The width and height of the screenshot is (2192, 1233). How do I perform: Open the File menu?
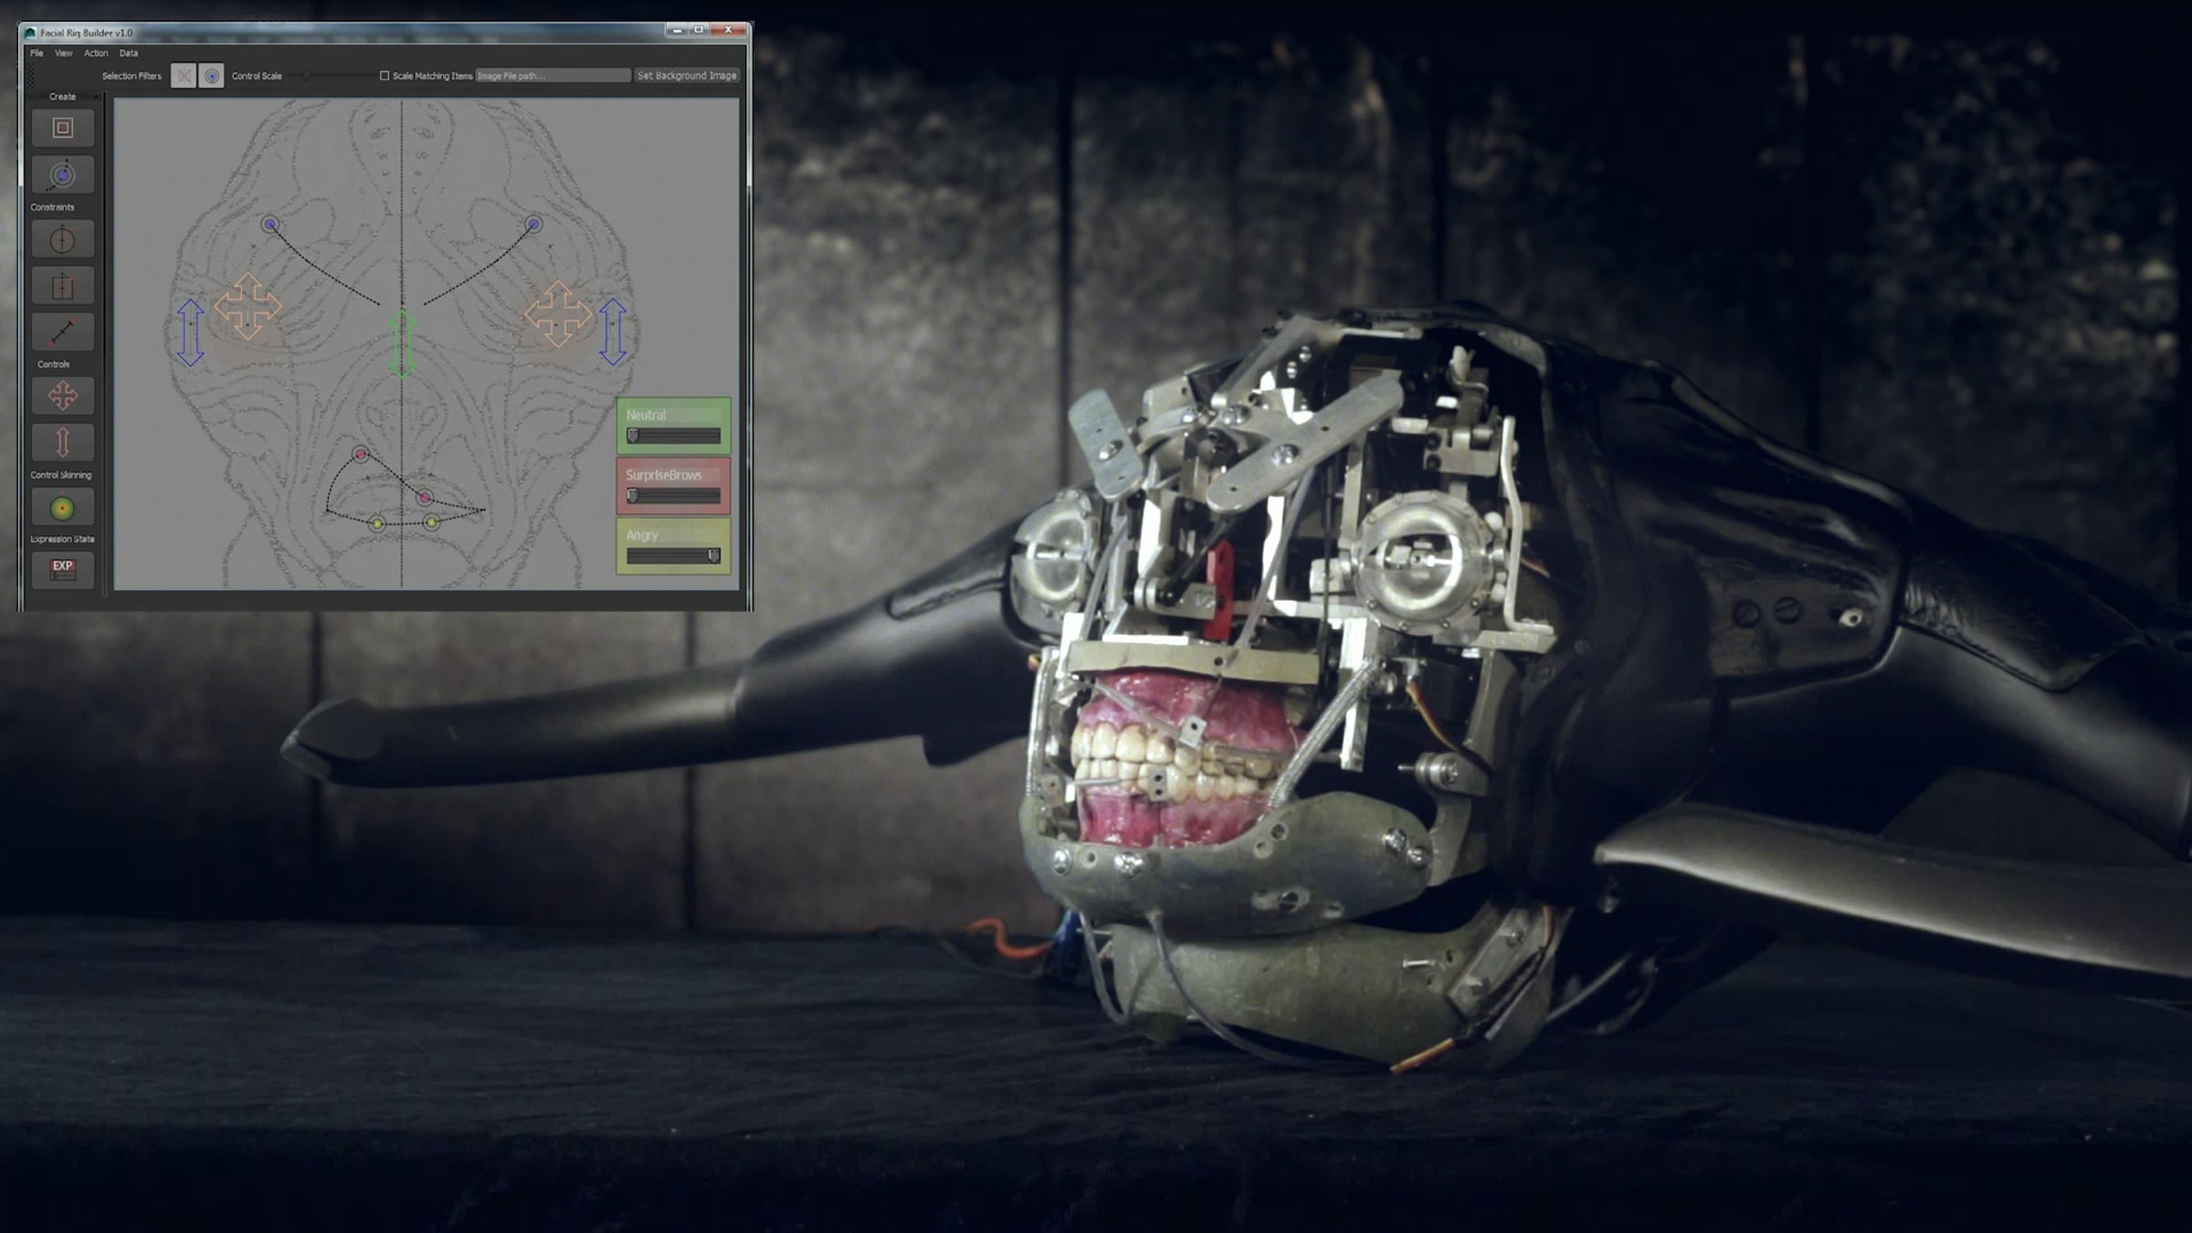37,53
